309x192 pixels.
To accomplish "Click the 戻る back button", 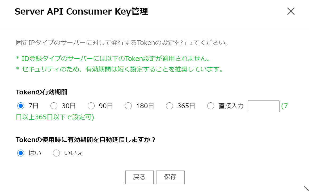I will [139, 177].
